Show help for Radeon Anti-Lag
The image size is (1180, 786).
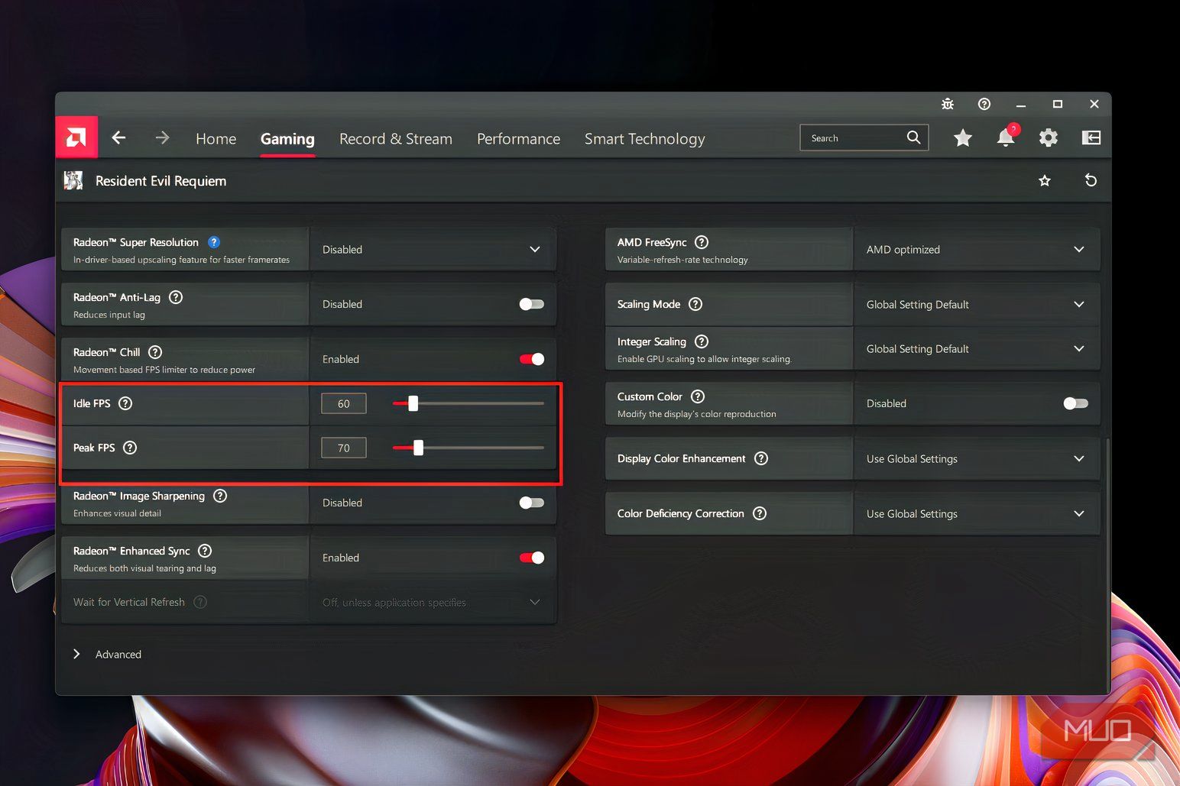[x=176, y=297]
